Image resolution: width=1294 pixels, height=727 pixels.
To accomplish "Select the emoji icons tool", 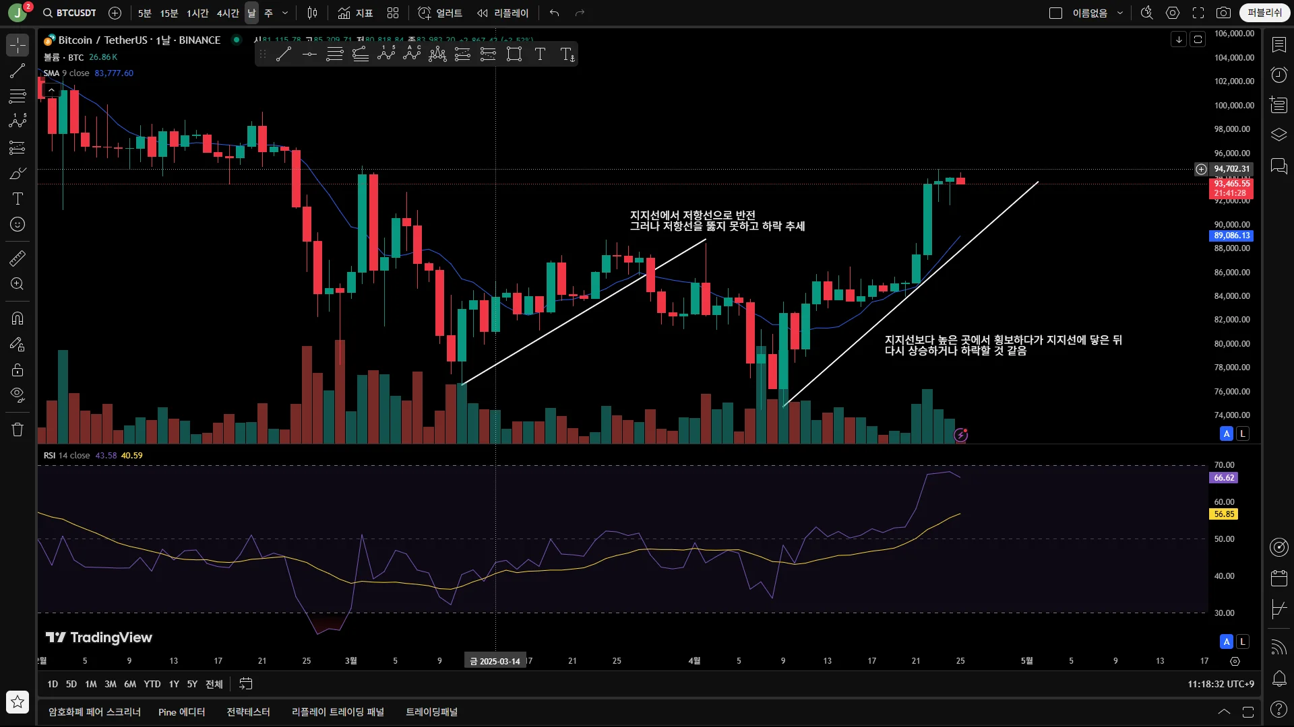I will [18, 224].
